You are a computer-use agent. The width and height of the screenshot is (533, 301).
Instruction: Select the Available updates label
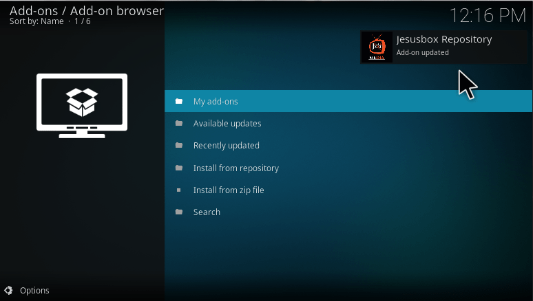(227, 124)
